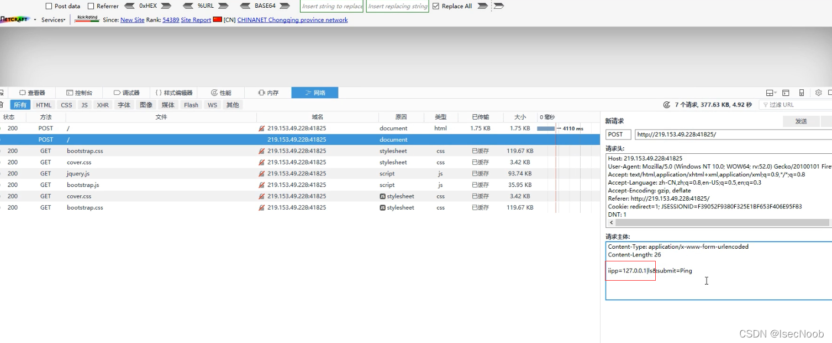Open CHINANET Chongqing province network link
The width and height of the screenshot is (832, 343).
tap(292, 20)
